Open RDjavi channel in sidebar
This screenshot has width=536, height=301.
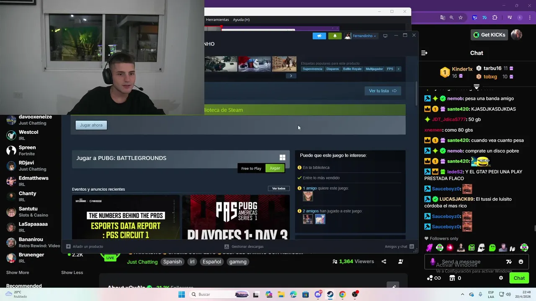point(32,166)
